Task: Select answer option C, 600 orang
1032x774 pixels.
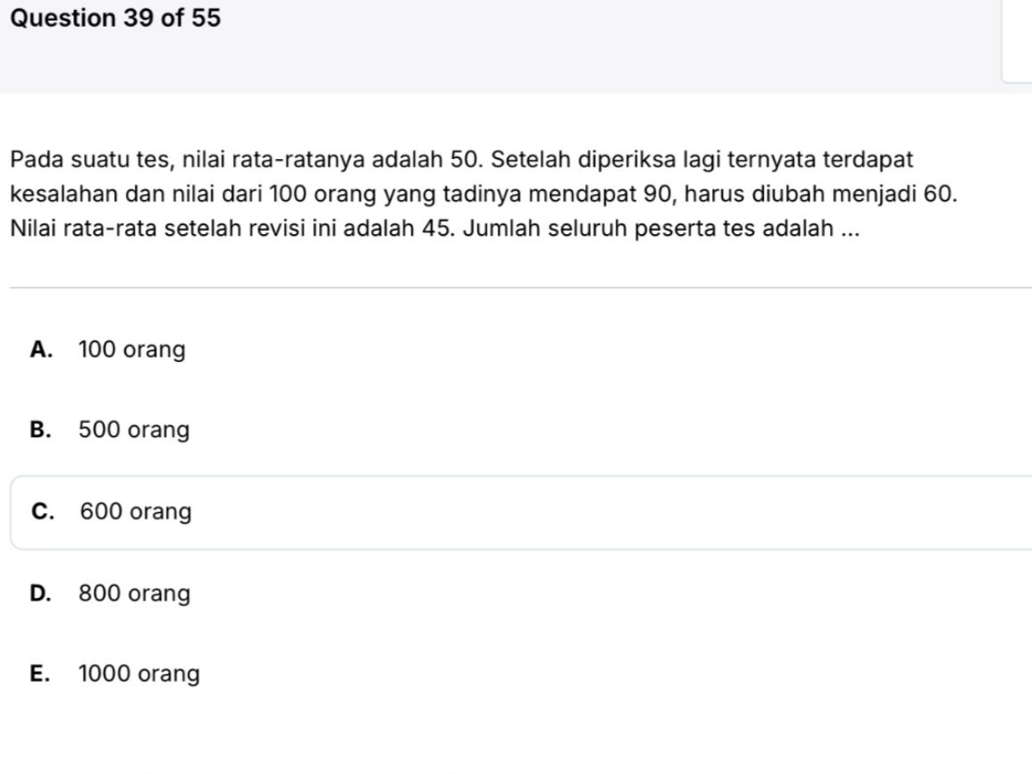Action: click(x=135, y=511)
